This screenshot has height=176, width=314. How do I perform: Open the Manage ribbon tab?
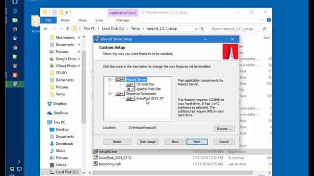tap(123, 20)
